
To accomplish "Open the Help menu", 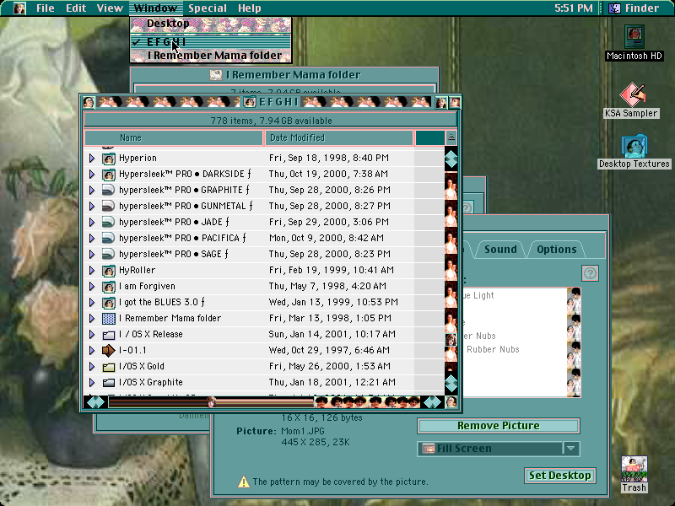I will click(249, 8).
